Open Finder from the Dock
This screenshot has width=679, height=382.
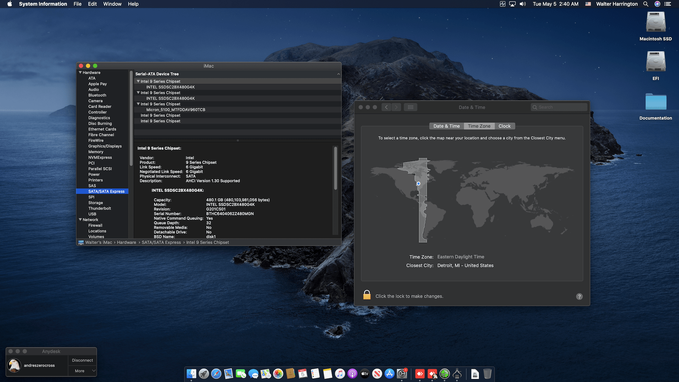point(191,374)
